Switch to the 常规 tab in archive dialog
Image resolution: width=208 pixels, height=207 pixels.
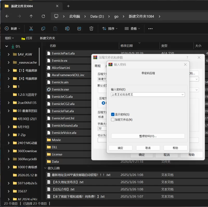tap(97, 66)
